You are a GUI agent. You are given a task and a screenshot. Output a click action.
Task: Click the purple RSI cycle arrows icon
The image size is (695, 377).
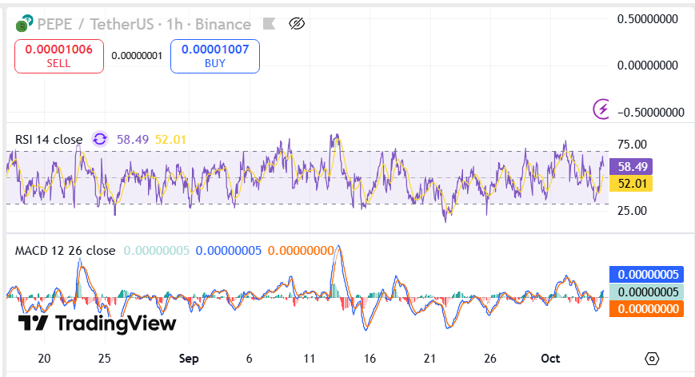[x=100, y=140]
